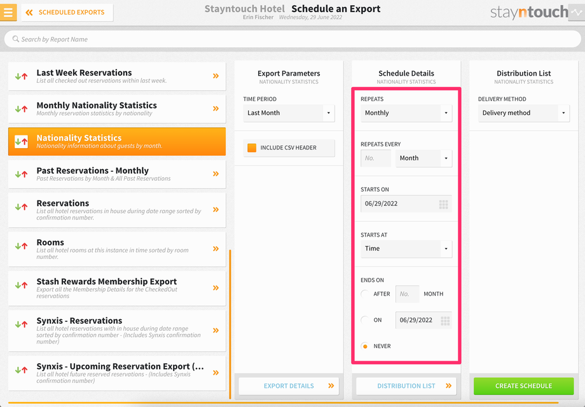Open the Time Period dropdown
The width and height of the screenshot is (585, 407).
289,113
